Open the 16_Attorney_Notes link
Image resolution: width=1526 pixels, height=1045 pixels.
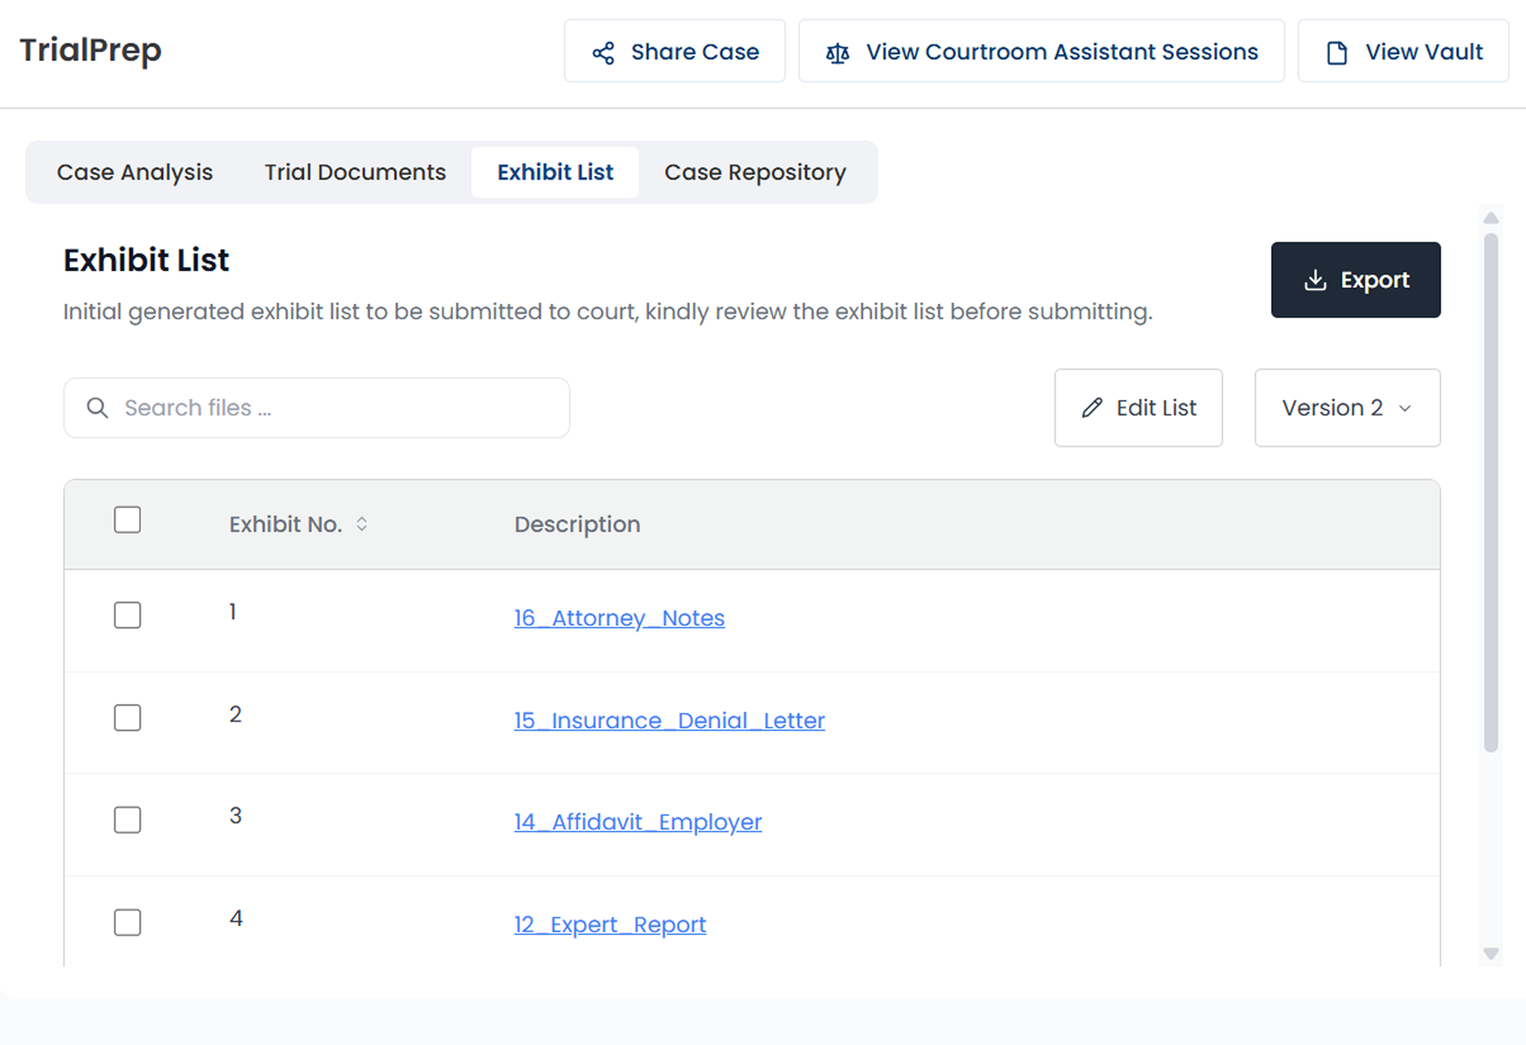click(x=618, y=617)
